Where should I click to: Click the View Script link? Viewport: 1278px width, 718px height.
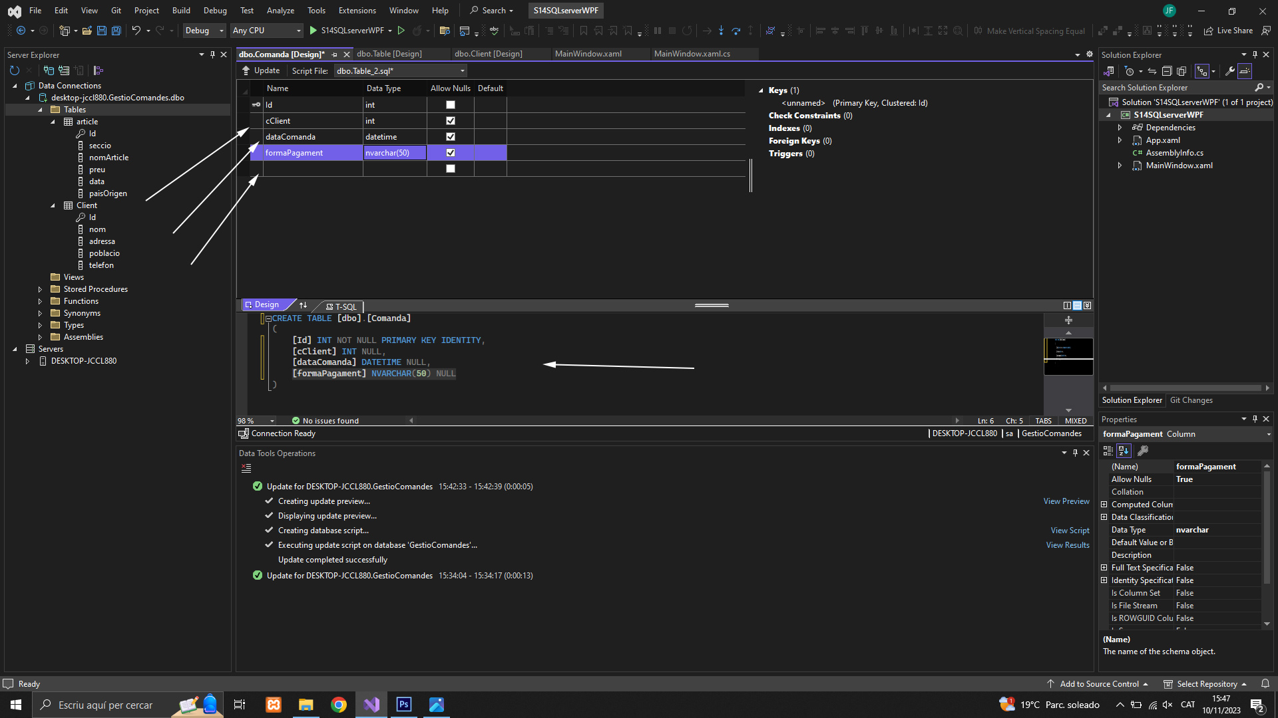(1070, 531)
